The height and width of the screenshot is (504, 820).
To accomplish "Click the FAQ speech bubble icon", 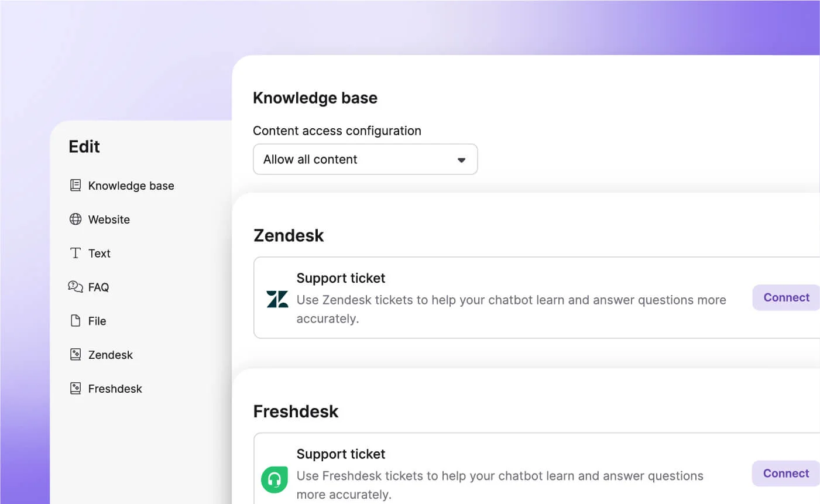I will pos(76,287).
